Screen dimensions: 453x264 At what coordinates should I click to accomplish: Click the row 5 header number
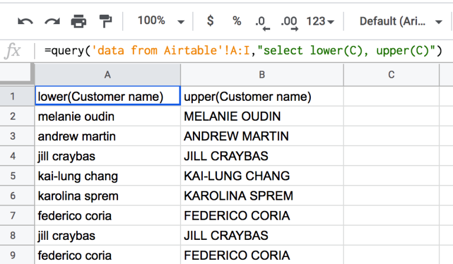click(17, 176)
